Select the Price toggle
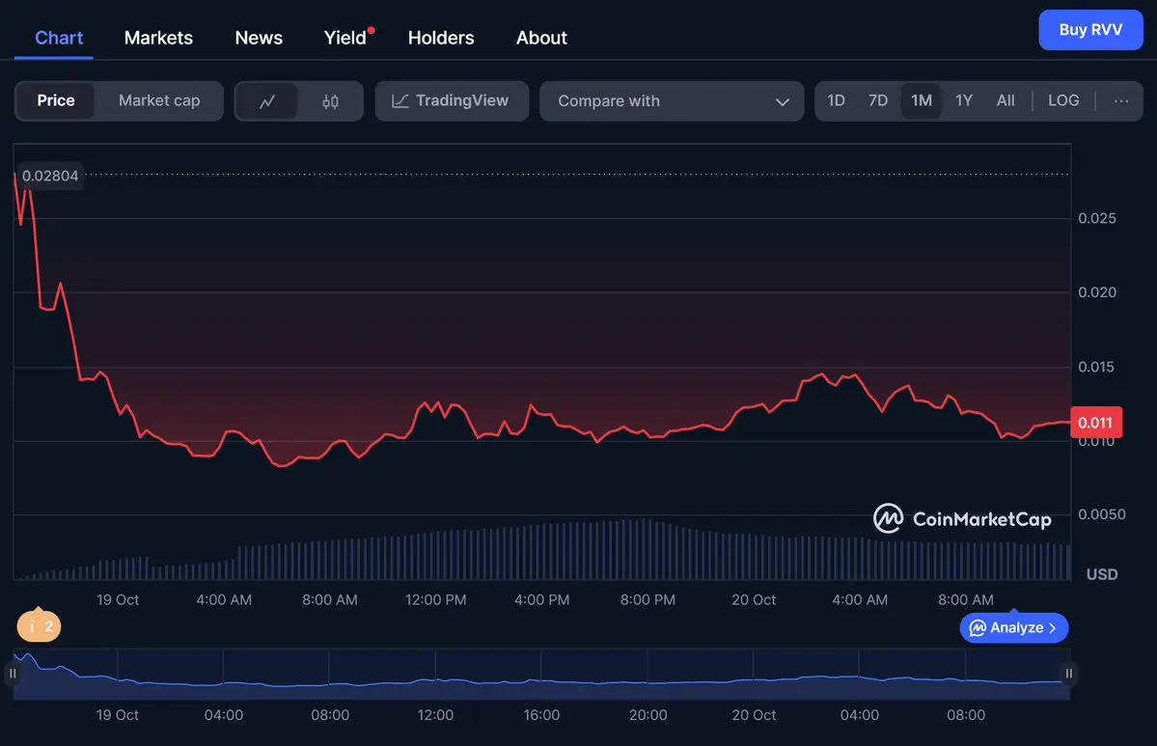 (x=56, y=100)
